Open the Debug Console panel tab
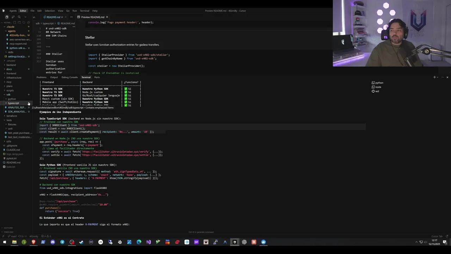The image size is (451, 254). click(69, 77)
